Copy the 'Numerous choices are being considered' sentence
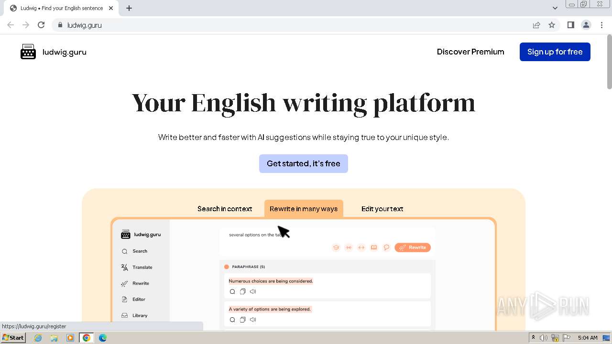The height and width of the screenshot is (344, 612). [242, 291]
